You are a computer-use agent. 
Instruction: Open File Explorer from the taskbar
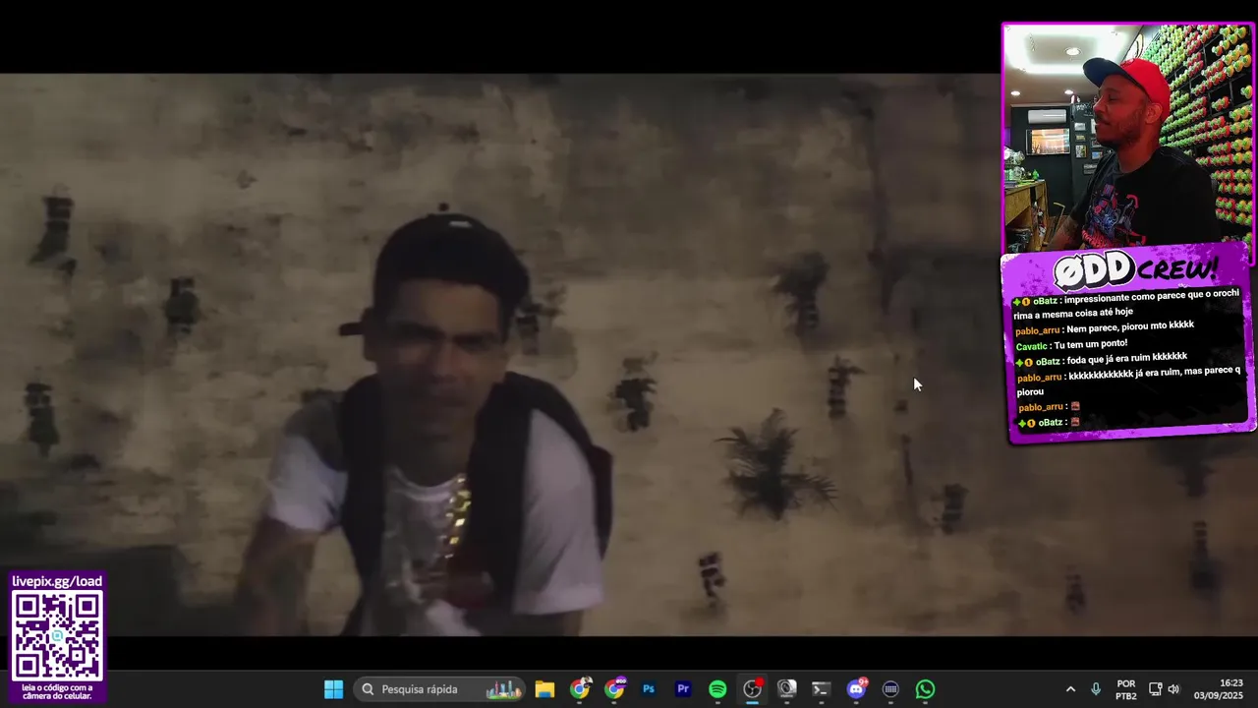pyautogui.click(x=544, y=689)
